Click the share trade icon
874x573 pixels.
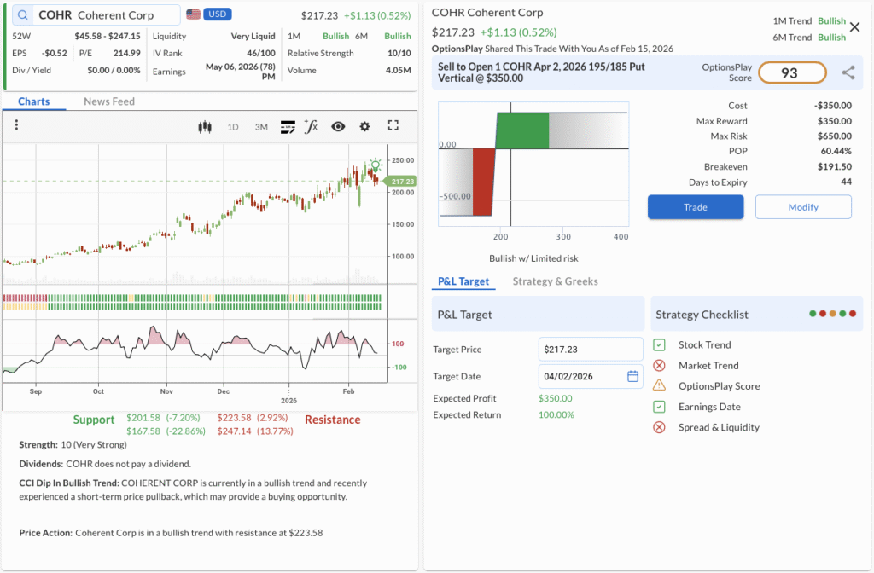click(x=848, y=73)
